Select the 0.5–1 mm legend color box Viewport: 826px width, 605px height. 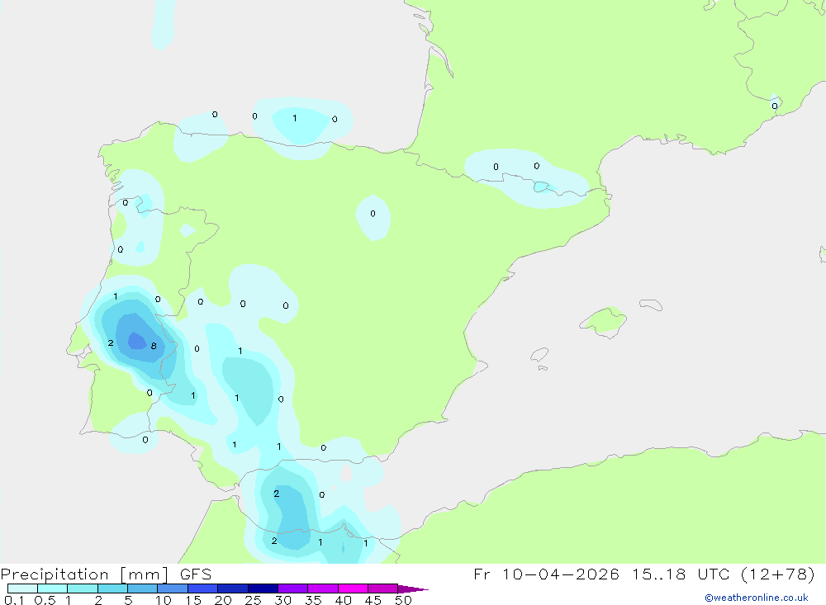53,588
